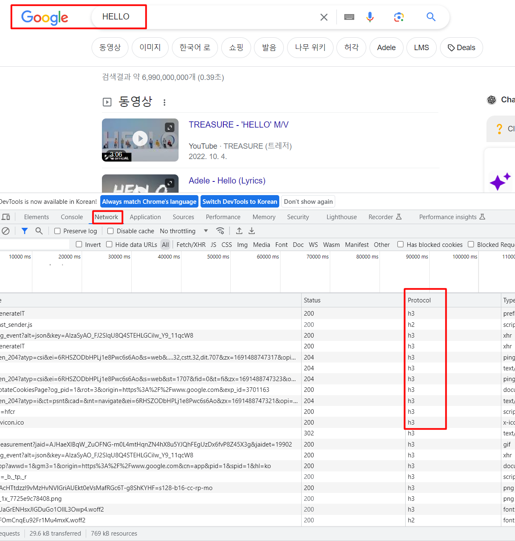Viewport: 515px width, 541px height.
Task: Filter requests by JS type
Action: 213,245
